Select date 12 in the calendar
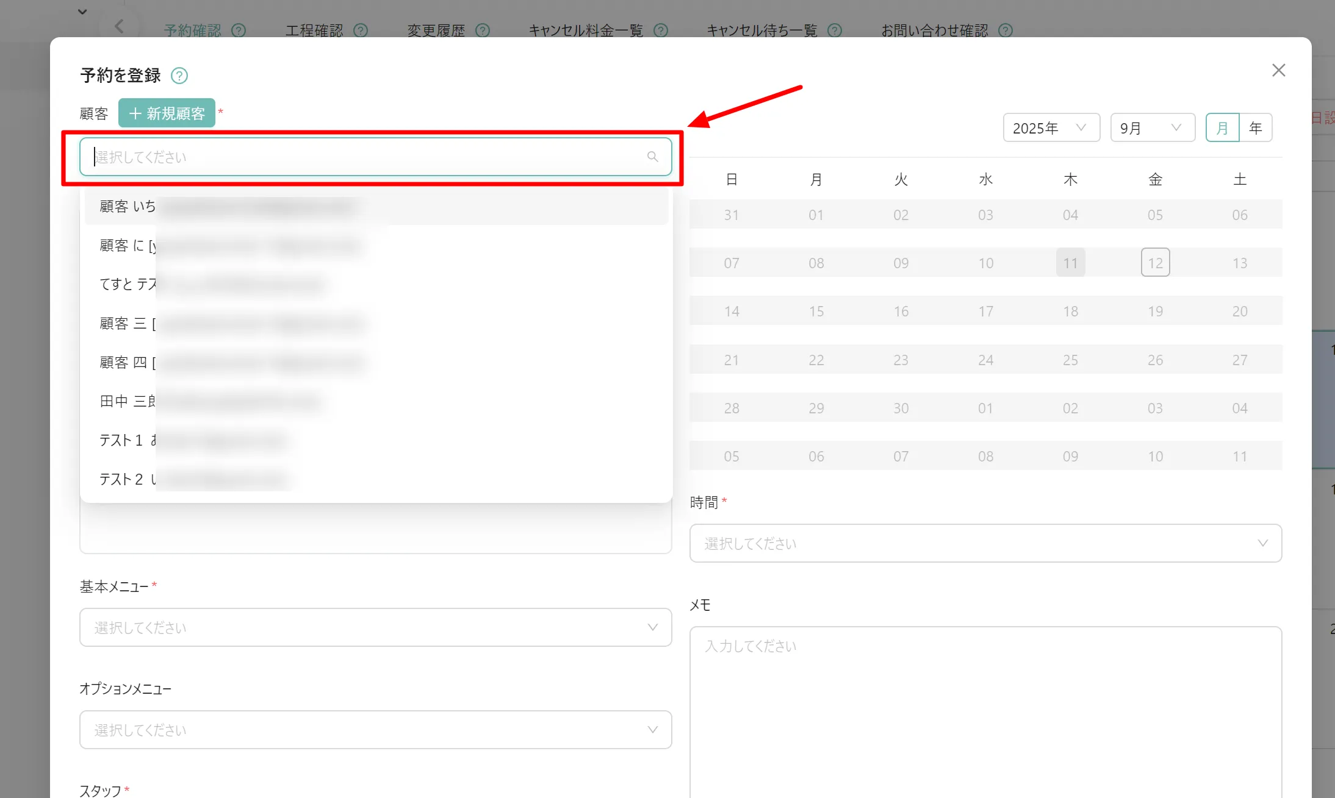1335x798 pixels. [x=1155, y=263]
